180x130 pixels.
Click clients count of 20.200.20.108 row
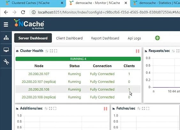129,89
